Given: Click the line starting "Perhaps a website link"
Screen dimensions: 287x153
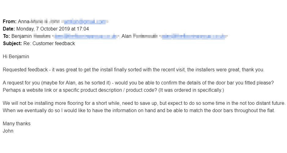Looking at the screenshot, I should tap(113, 90).
